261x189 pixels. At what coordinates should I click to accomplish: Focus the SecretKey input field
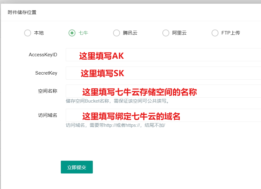163,73
